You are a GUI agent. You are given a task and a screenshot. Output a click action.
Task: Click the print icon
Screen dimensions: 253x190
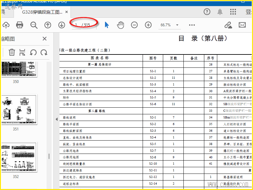20,25
